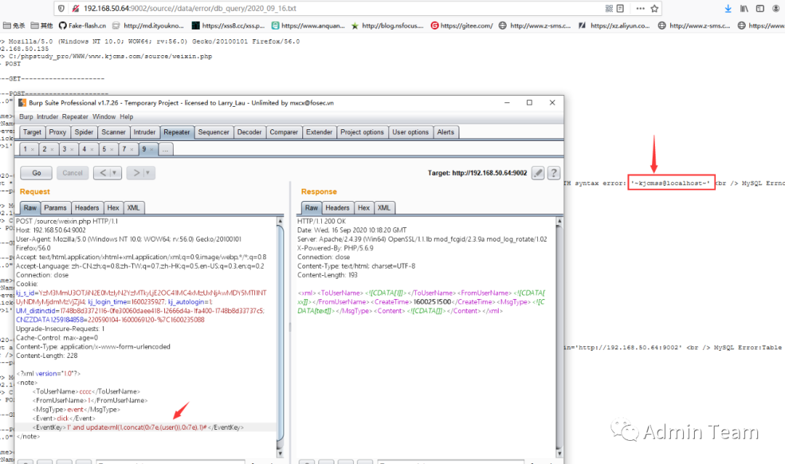The image size is (785, 464).
Task: Close Repeater sub-tab 1
Action: click(33, 150)
